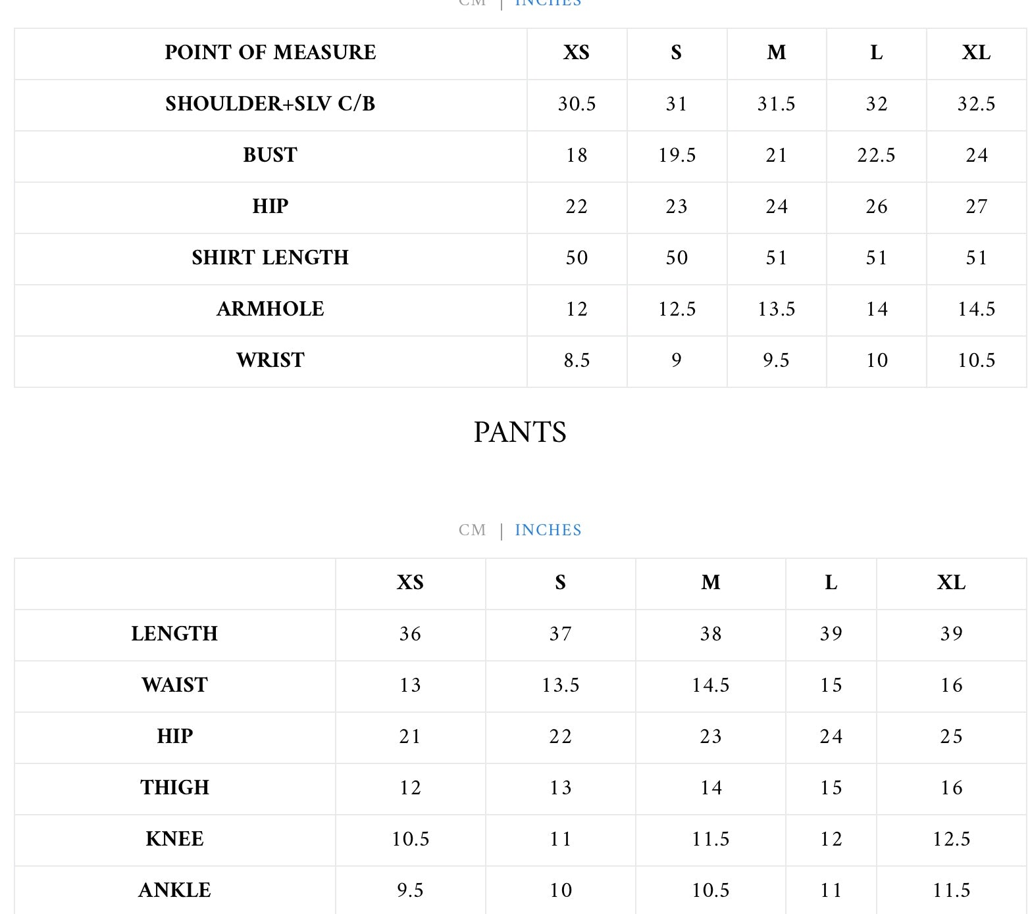Select the WRIST row label

(x=270, y=360)
